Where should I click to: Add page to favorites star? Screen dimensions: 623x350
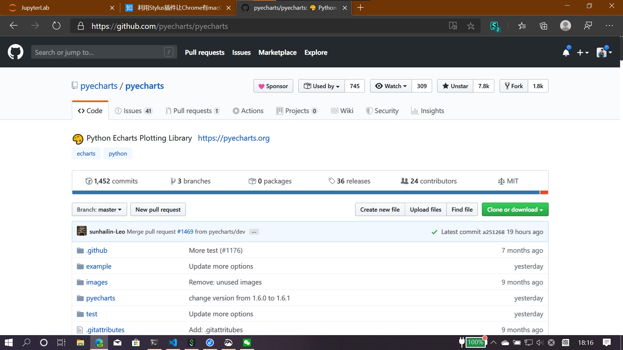471,26
